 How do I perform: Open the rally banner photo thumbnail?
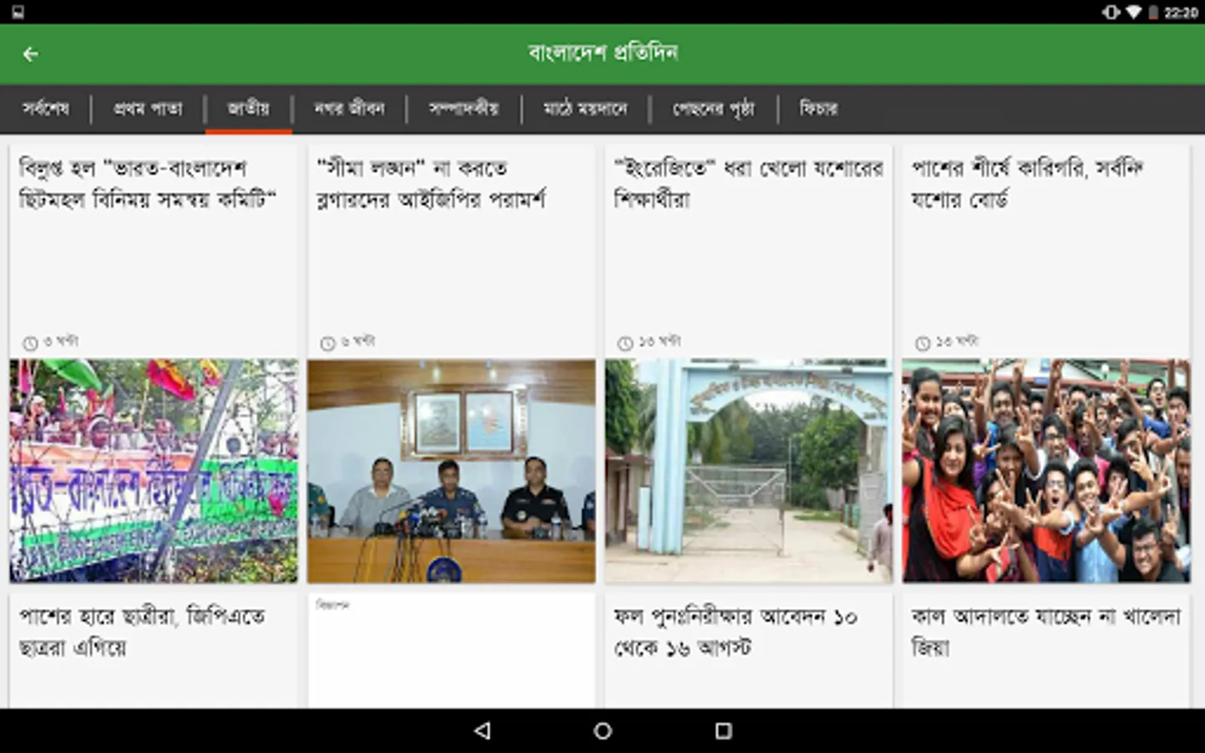point(154,471)
